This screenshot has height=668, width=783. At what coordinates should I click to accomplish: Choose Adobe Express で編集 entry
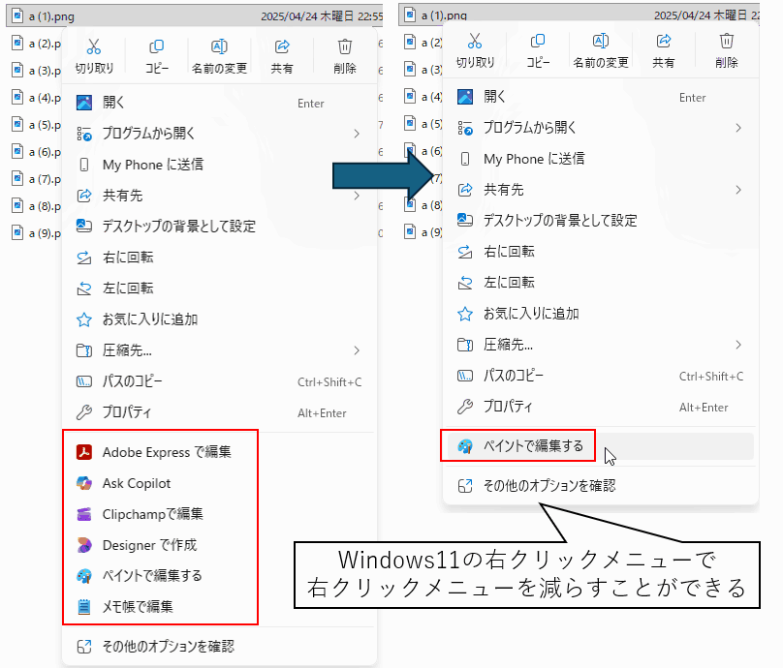[220, 452]
